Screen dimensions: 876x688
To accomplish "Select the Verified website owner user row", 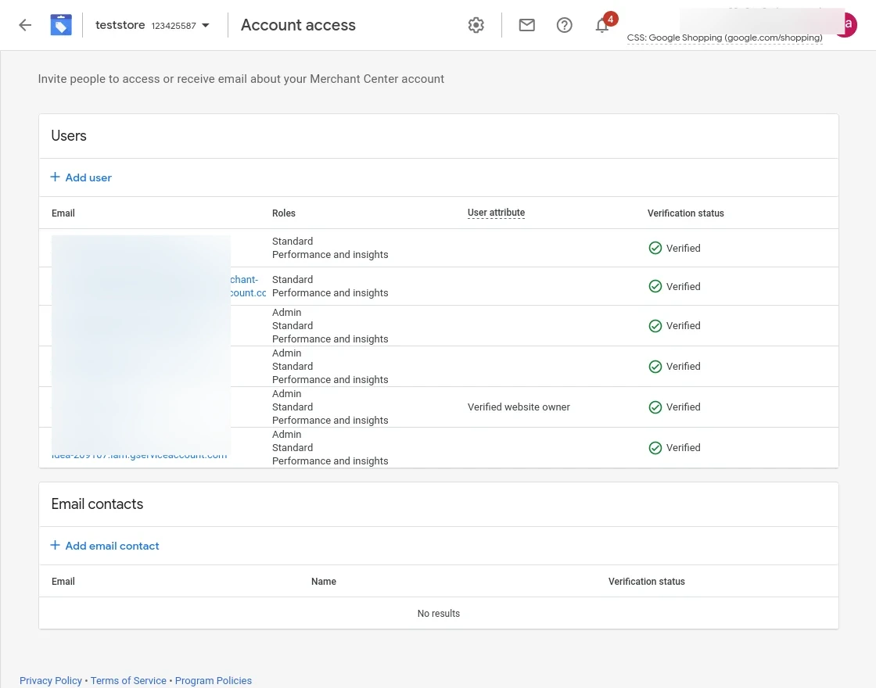I will point(519,407).
